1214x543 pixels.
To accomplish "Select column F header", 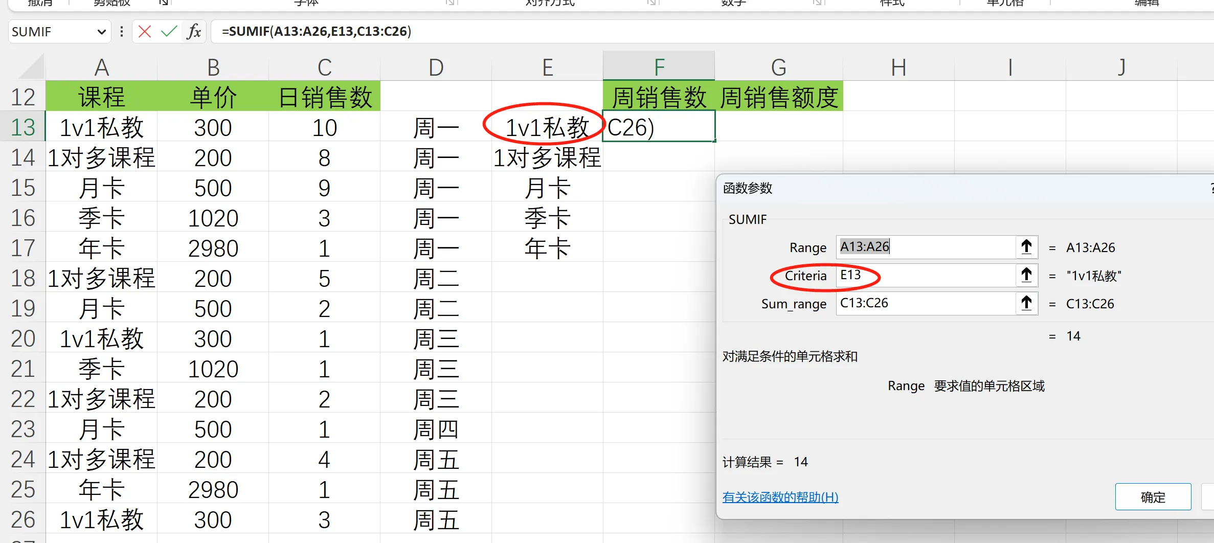I will point(658,66).
